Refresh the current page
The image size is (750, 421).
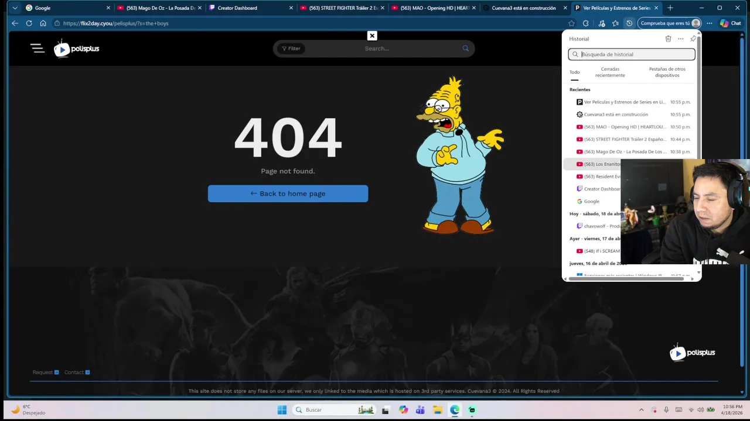coord(29,23)
